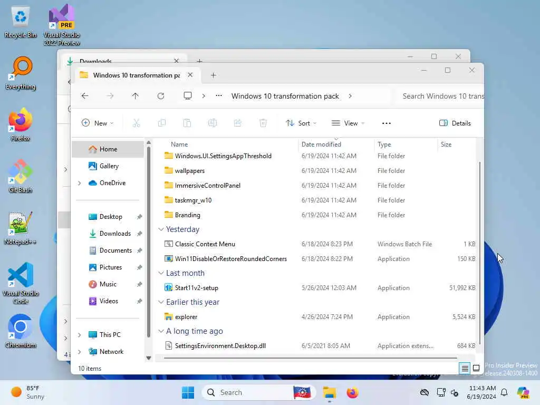This screenshot has height=405, width=540.
Task: Open the View dropdown menu
Action: (x=348, y=123)
